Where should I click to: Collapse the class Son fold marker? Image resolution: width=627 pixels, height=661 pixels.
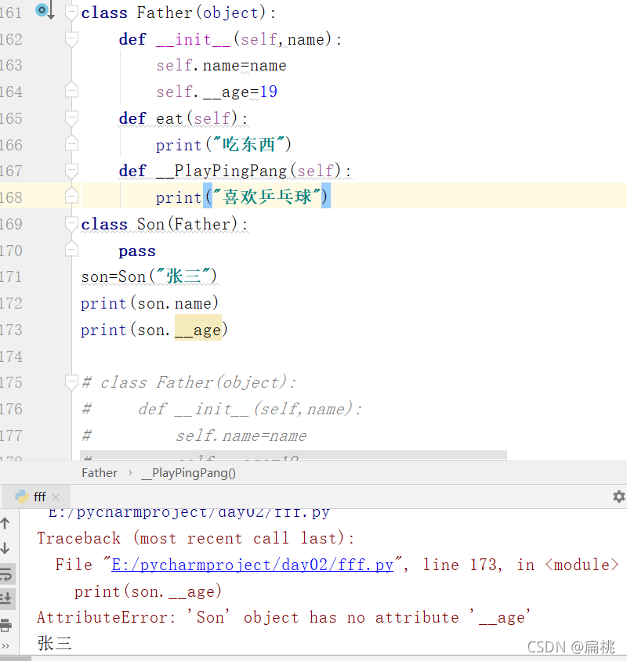click(71, 224)
